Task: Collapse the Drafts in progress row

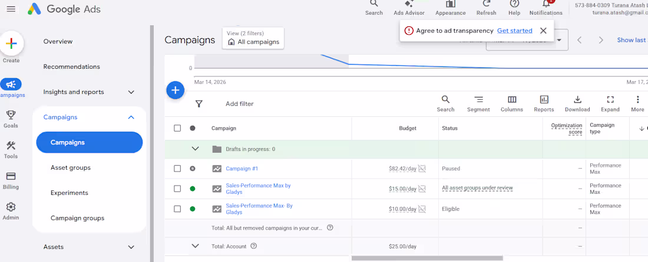Action: (196, 149)
